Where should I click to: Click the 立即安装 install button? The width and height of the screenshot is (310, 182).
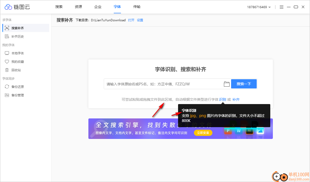pos(203,133)
